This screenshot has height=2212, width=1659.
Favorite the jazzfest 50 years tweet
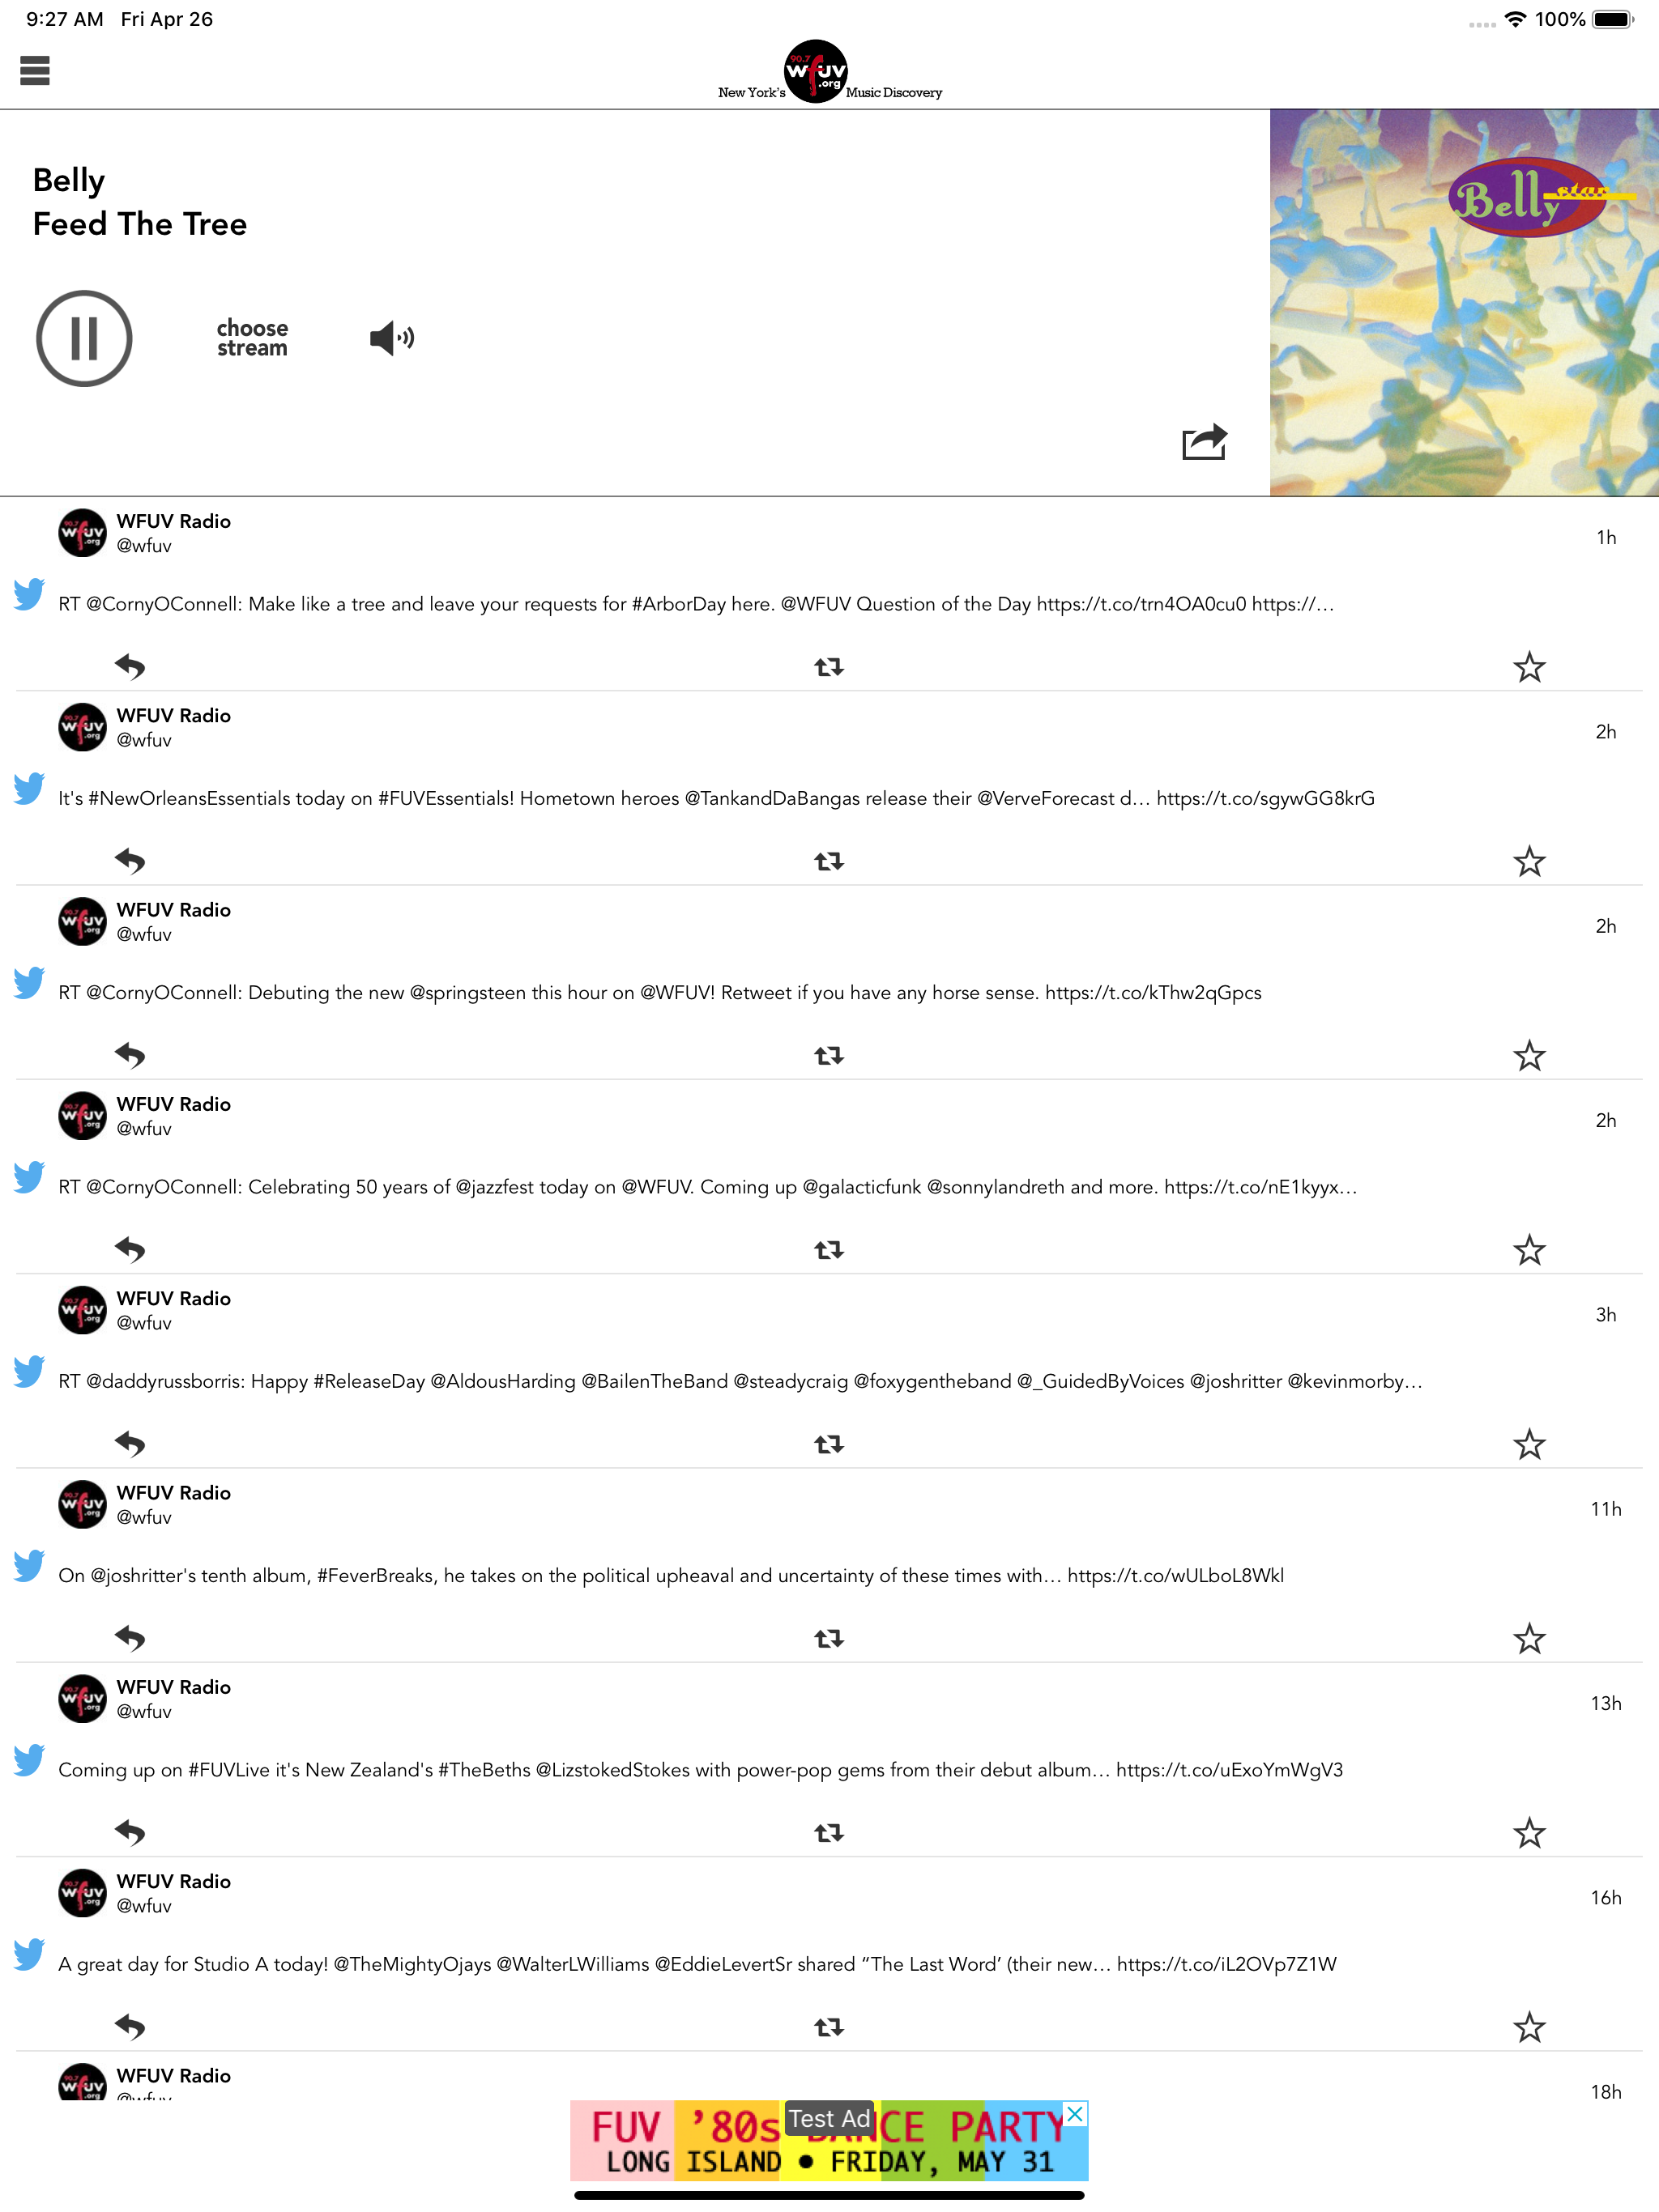coord(1529,1250)
